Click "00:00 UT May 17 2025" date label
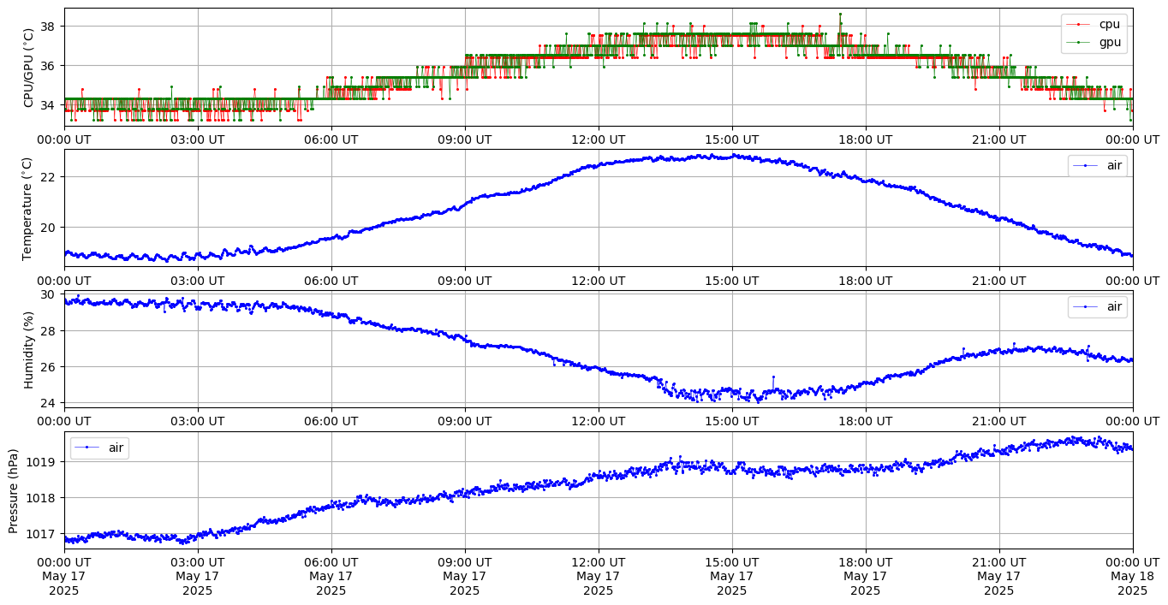 (64, 576)
